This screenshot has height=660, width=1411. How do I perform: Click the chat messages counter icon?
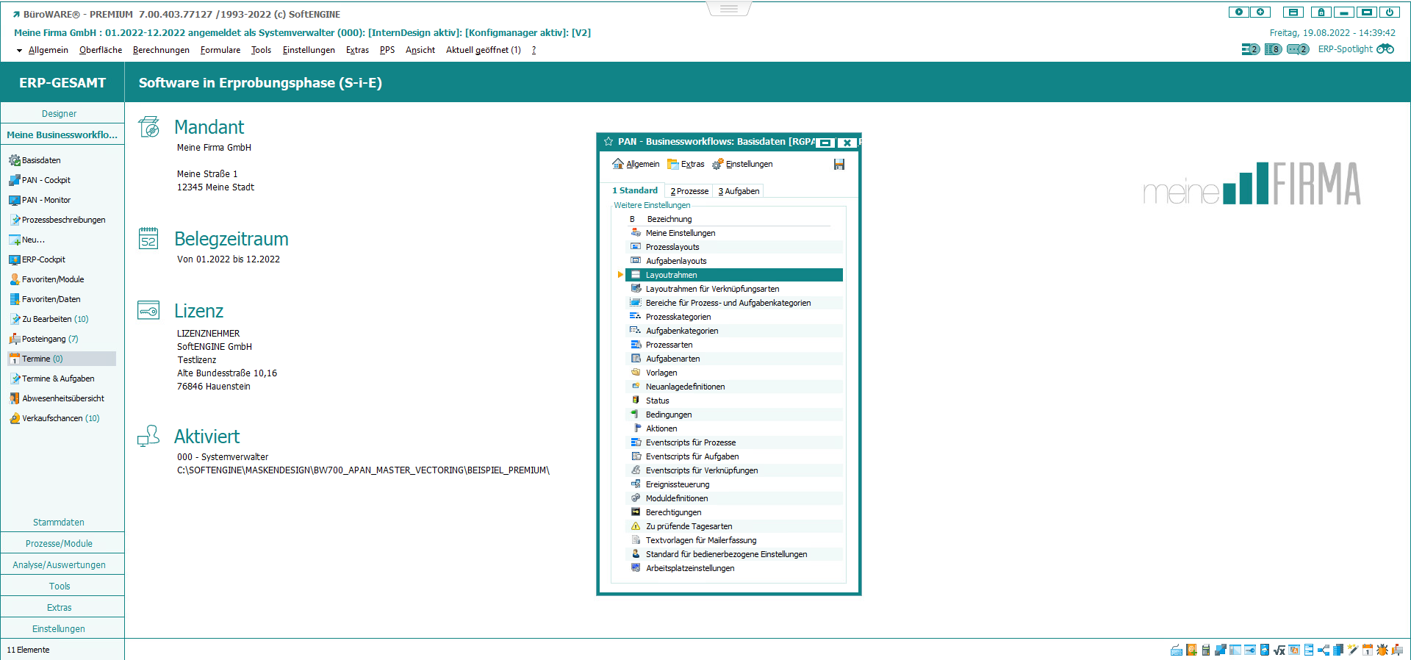click(1297, 49)
